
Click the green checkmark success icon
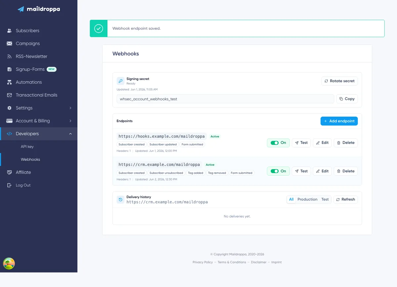click(x=99, y=28)
